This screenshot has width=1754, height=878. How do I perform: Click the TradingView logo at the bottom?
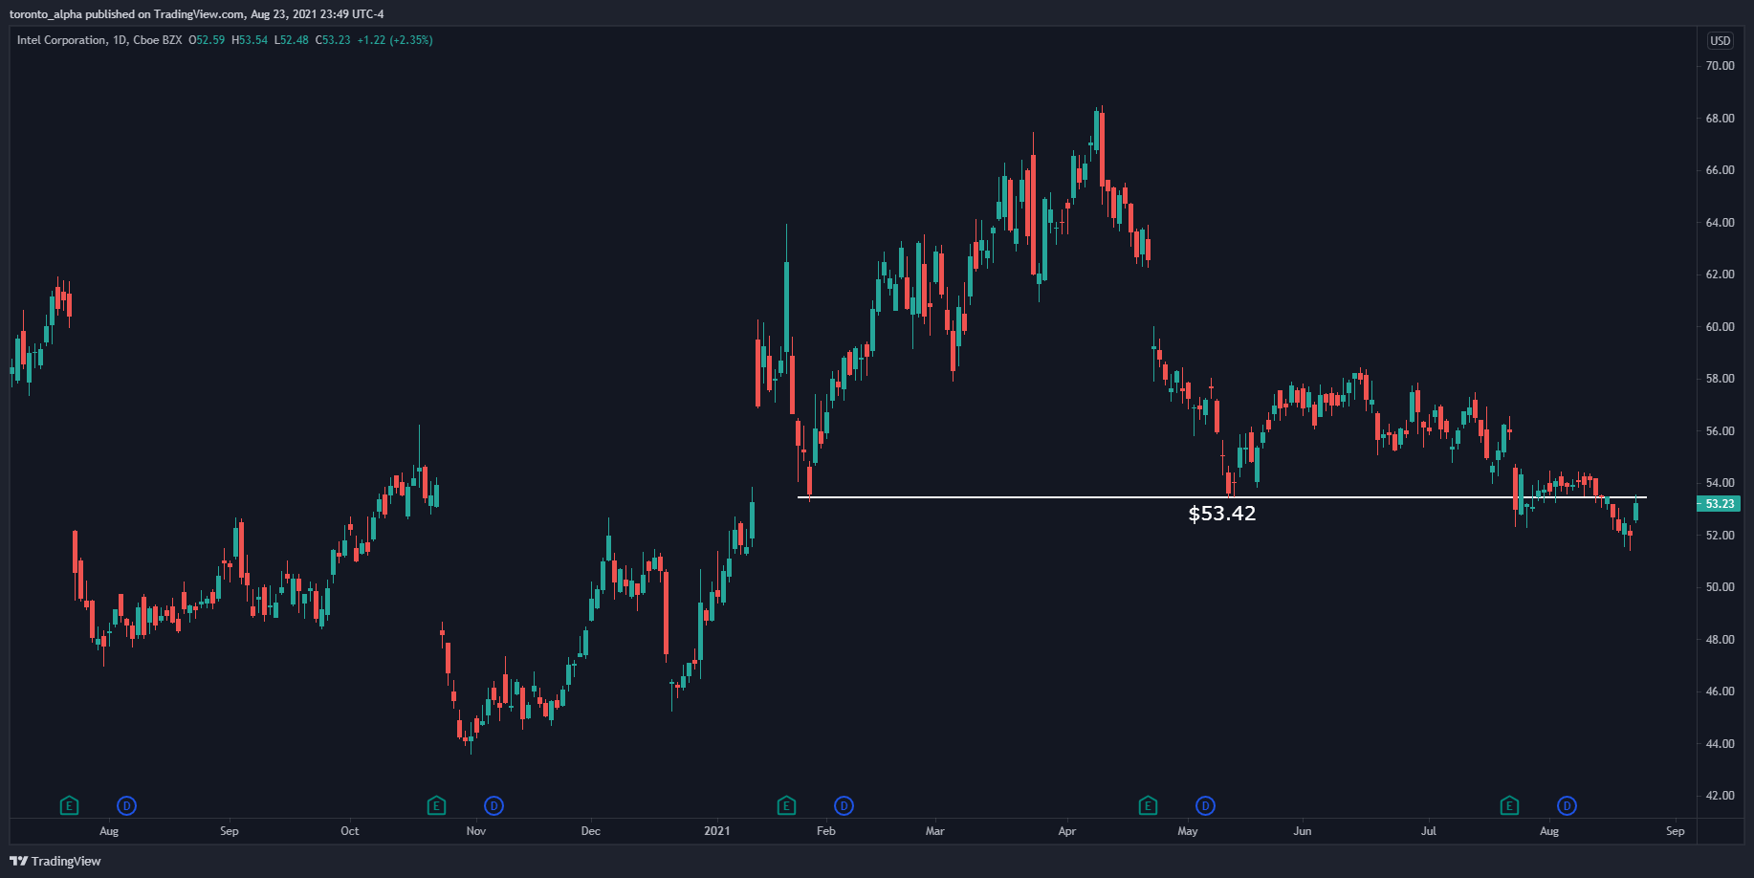pos(55,861)
